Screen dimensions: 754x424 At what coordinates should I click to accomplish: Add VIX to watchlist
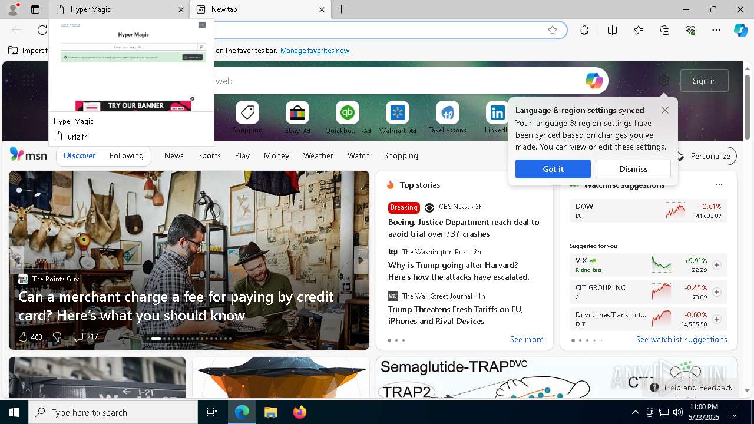717,265
